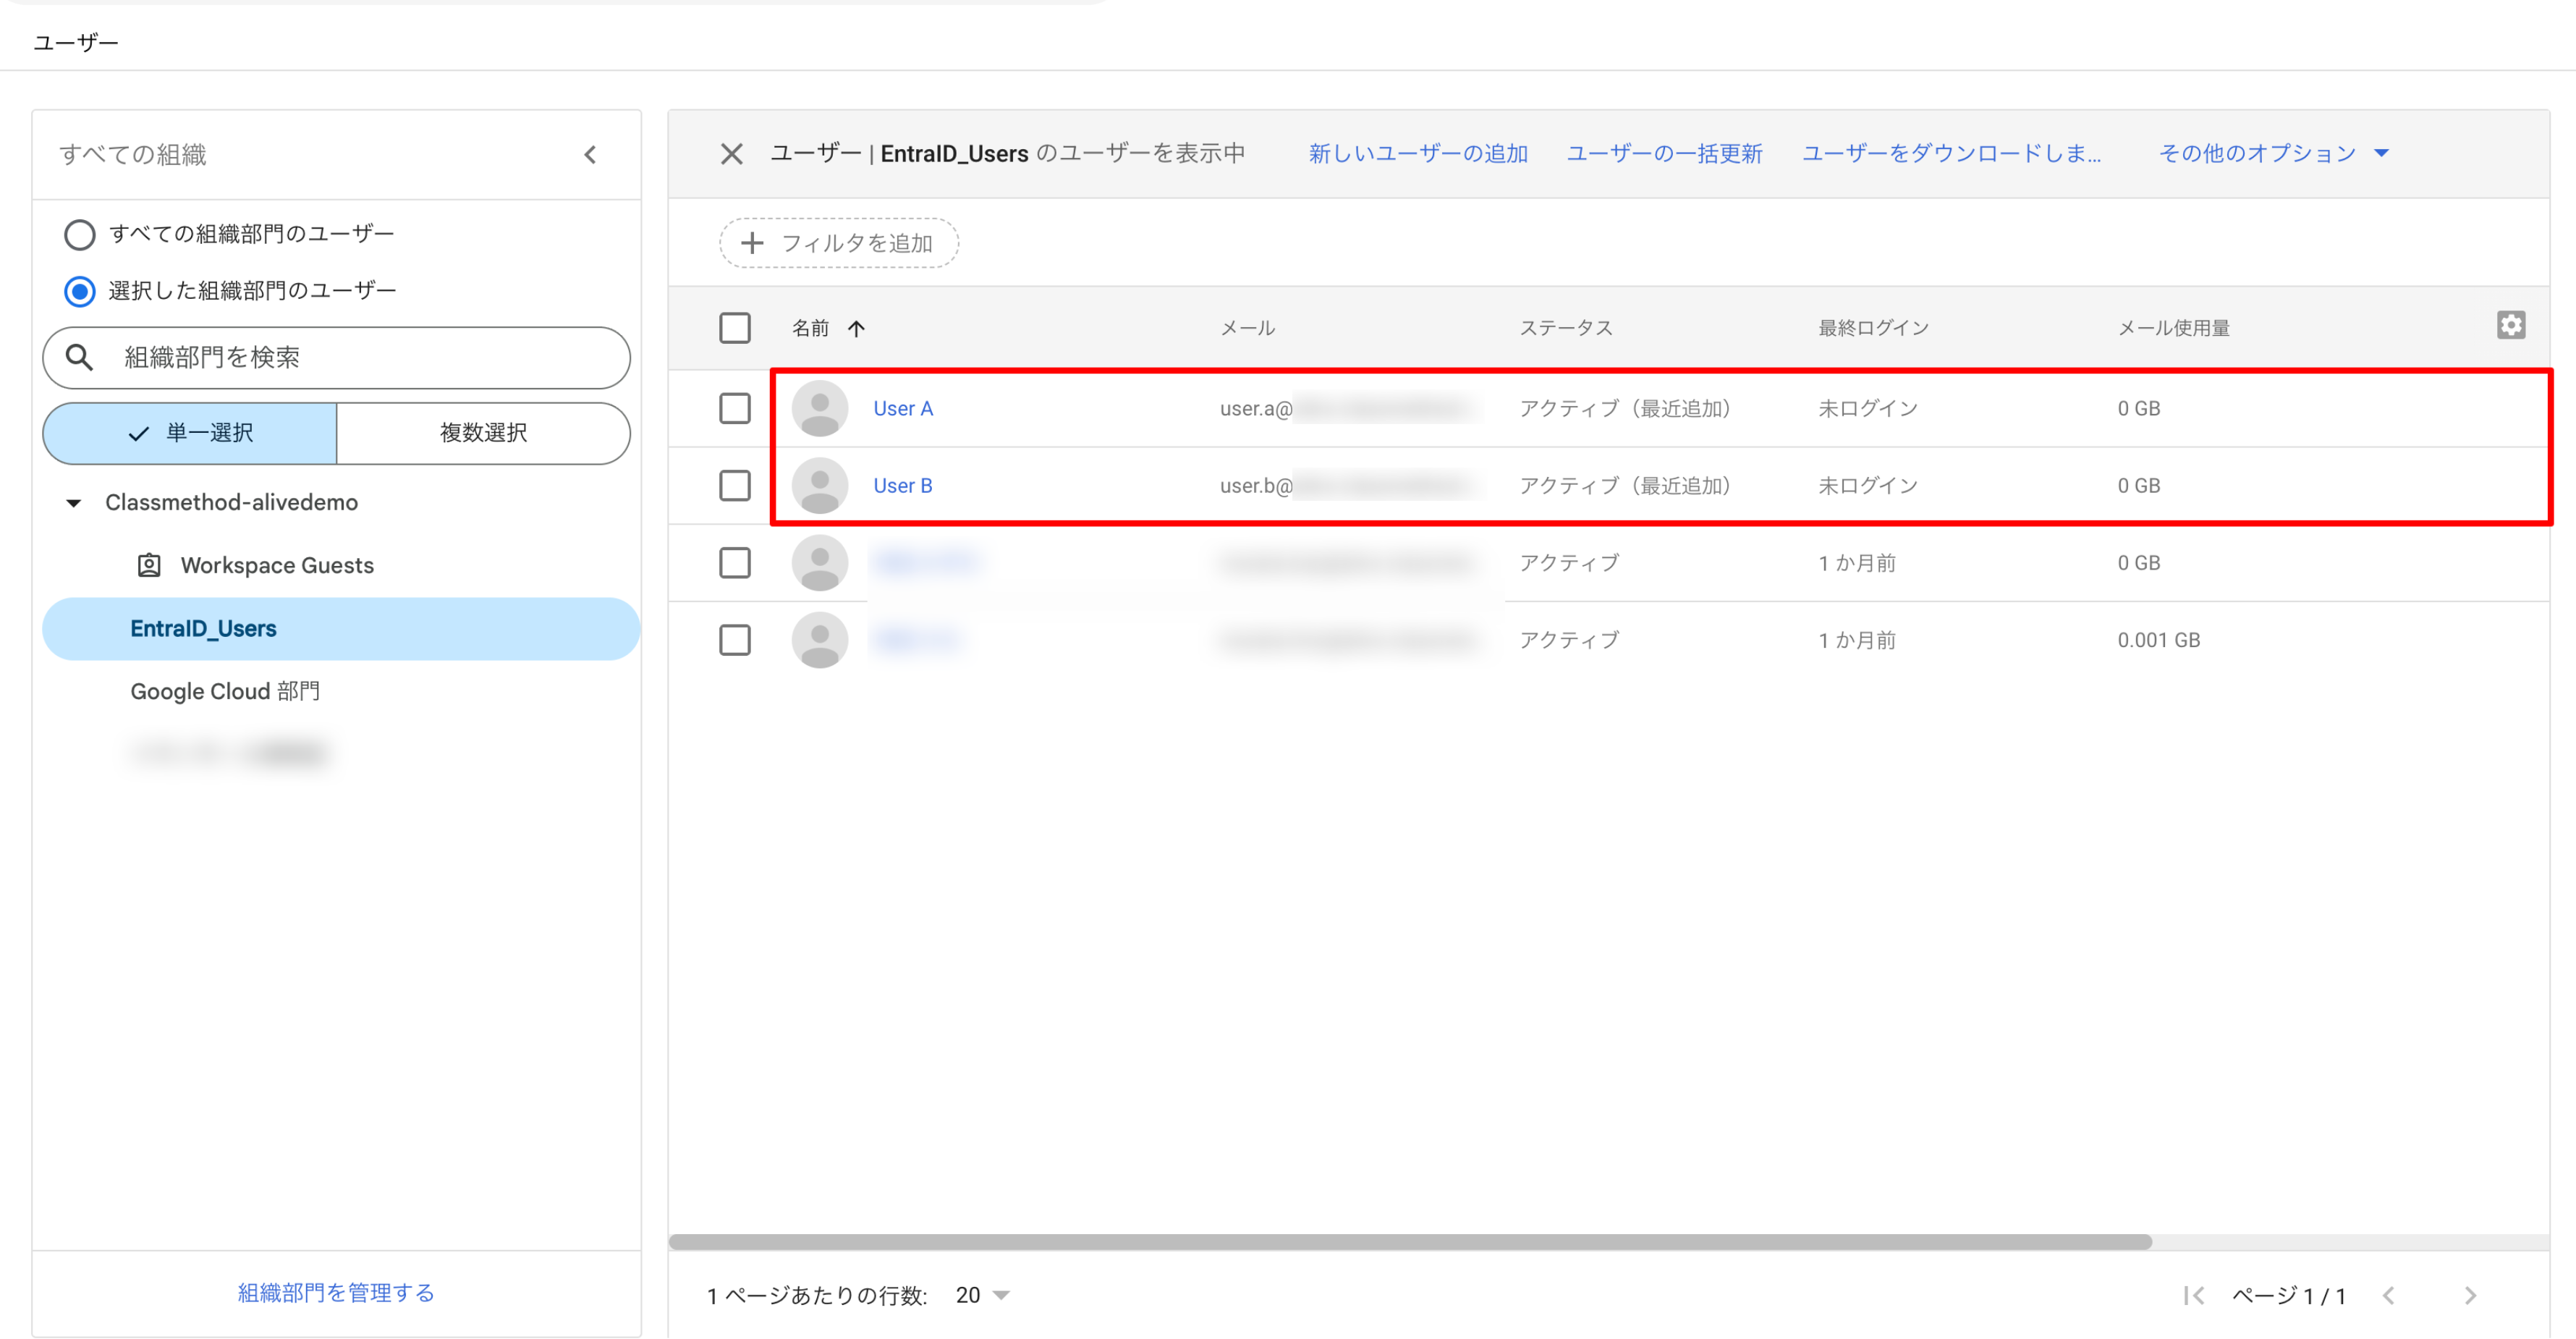Click 新しいユーザーの追加 link

click(1417, 153)
